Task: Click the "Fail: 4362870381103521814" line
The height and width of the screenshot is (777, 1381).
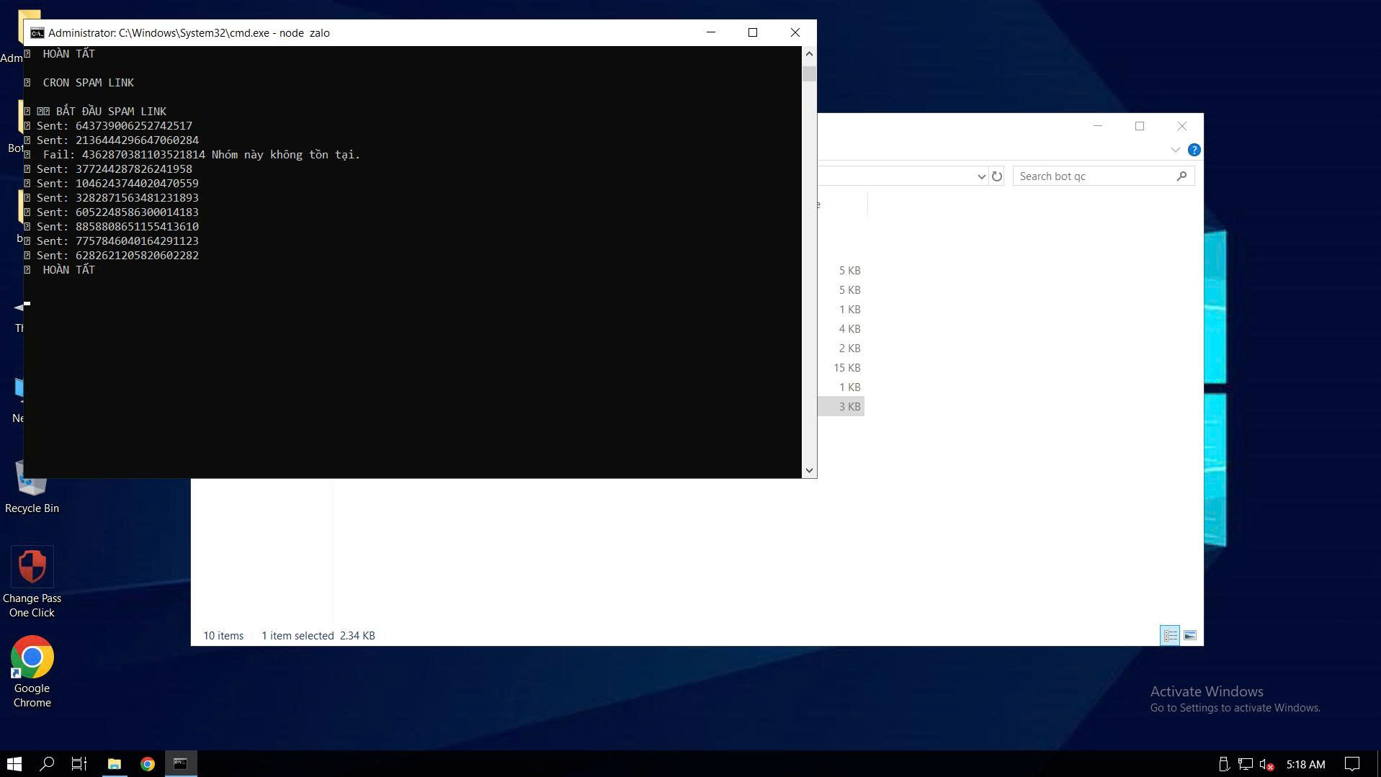Action: pos(192,155)
